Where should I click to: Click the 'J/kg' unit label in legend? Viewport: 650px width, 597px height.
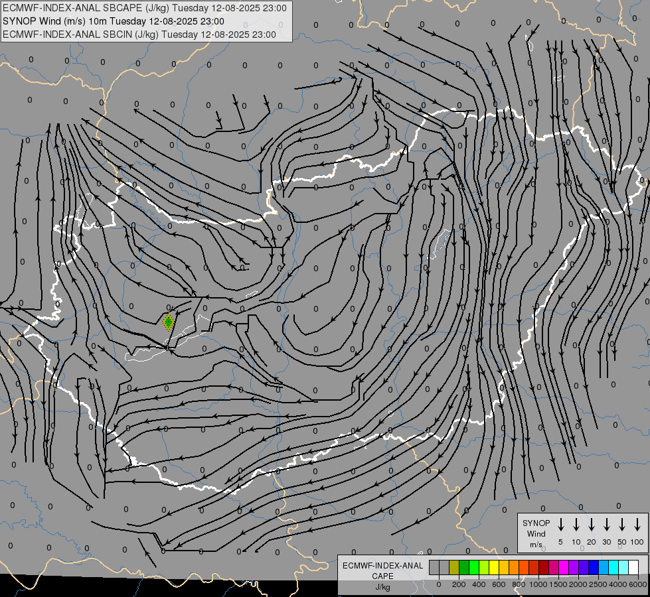click(x=382, y=587)
